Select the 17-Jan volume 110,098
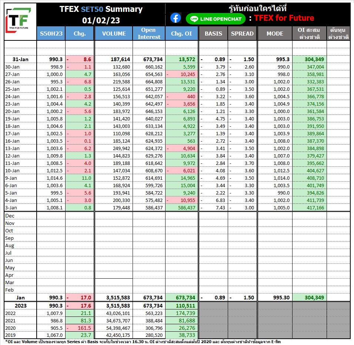The width and height of the screenshot is (354, 345). (x=121, y=134)
